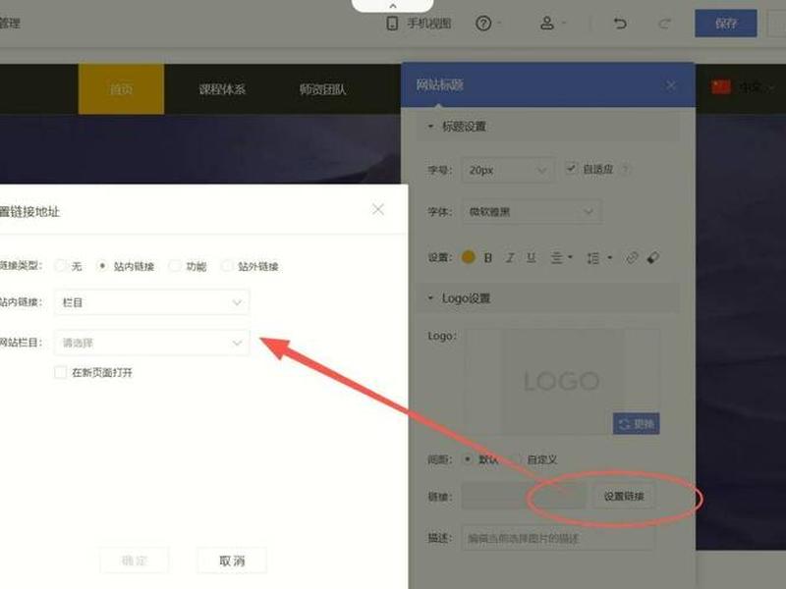
Task: Click the 确定 confirm button in the dialog
Action: [x=135, y=560]
